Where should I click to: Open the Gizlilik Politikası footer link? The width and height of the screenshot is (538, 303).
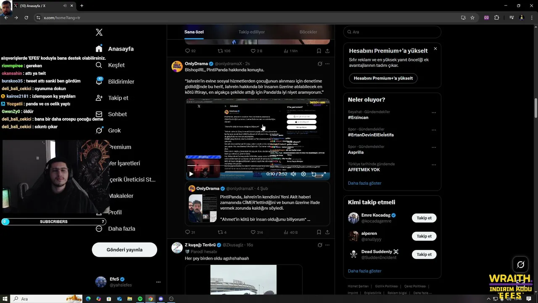click(387, 286)
